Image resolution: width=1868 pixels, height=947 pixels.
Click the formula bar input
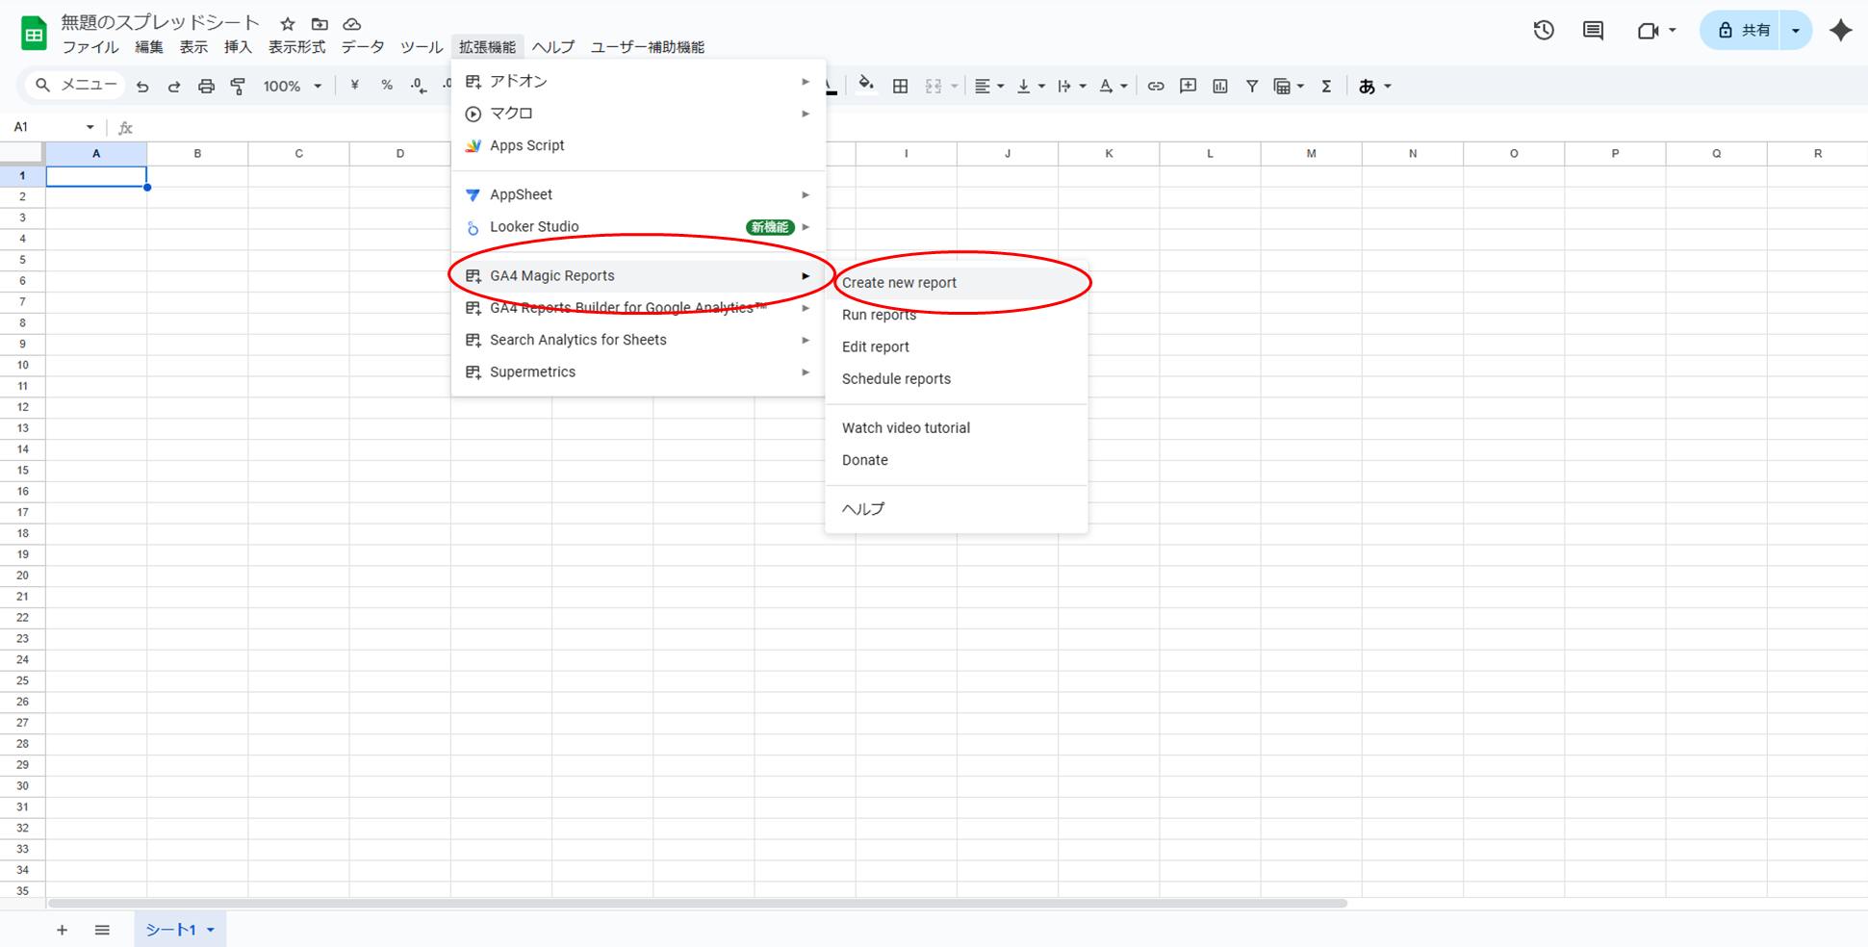coord(1001,127)
